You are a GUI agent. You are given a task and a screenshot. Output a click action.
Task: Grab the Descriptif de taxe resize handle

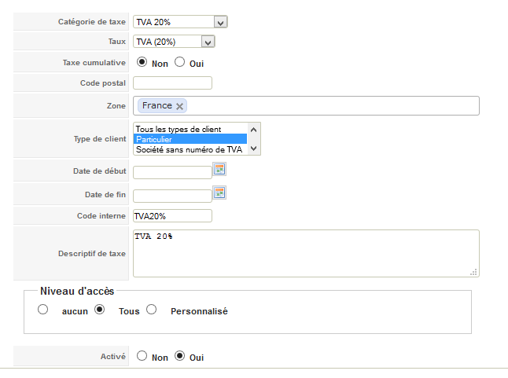pyautogui.click(x=473, y=272)
